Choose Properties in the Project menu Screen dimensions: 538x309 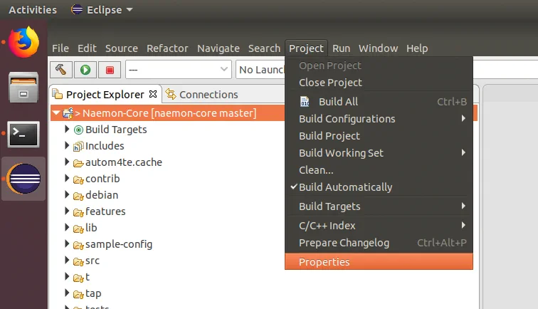tap(379, 262)
